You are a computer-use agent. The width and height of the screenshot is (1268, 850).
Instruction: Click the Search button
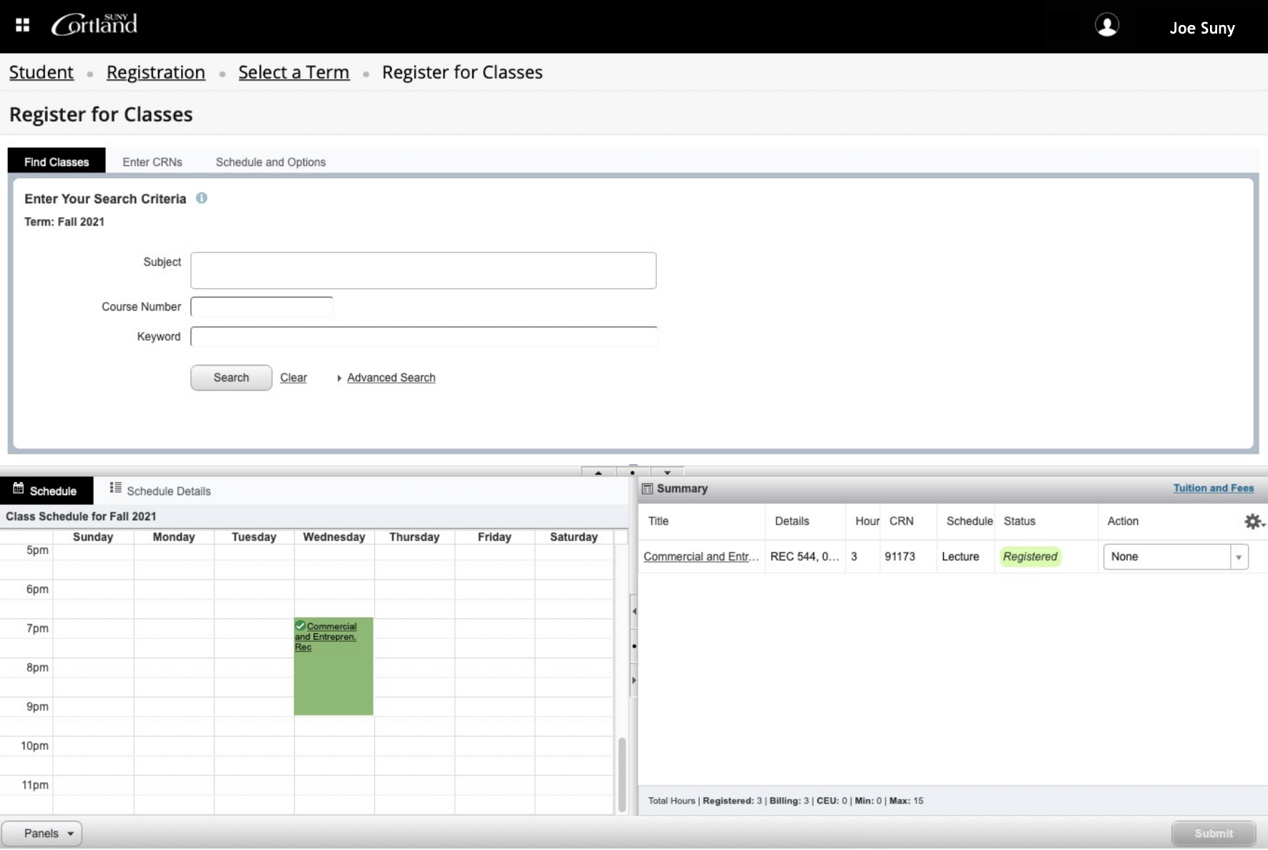pos(230,378)
